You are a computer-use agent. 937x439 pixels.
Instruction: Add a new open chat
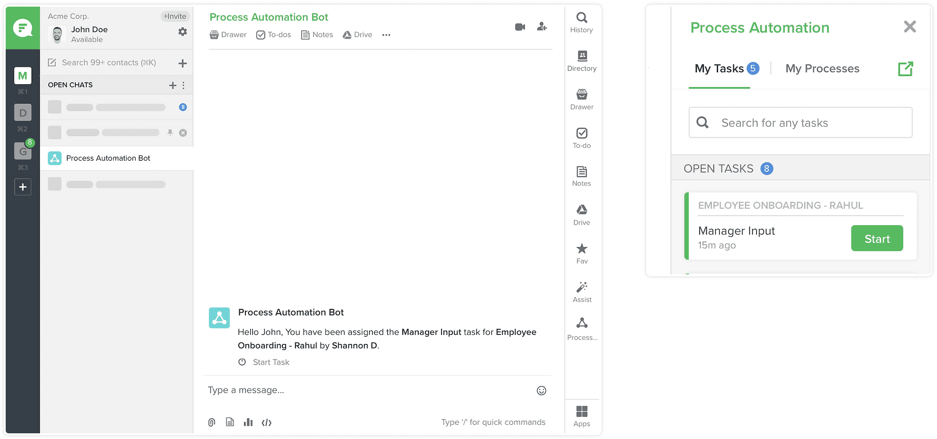click(172, 85)
